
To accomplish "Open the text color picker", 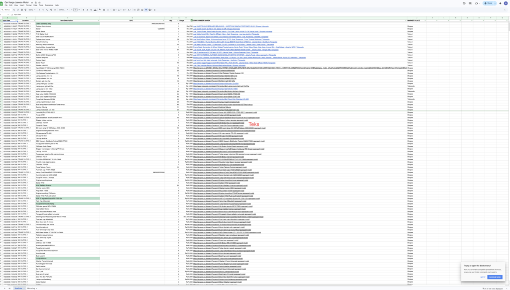I will [95, 10].
